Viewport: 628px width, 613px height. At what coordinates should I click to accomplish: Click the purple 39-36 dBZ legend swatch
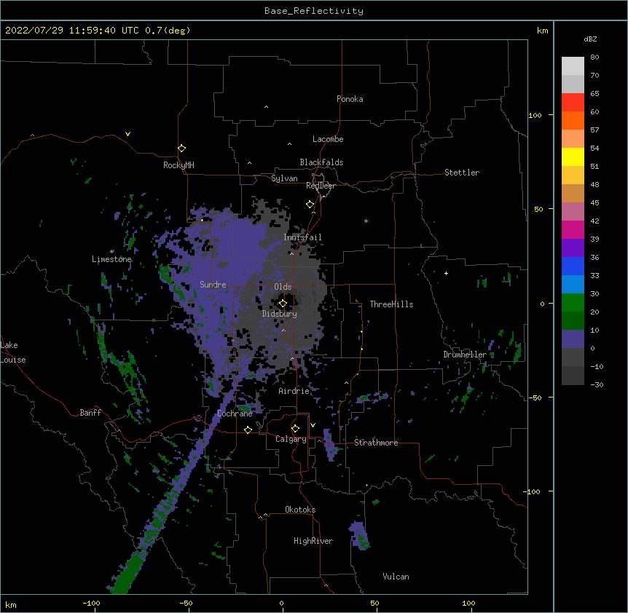(573, 248)
